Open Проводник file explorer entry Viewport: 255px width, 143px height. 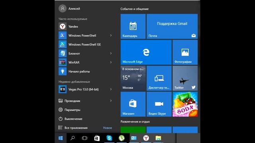[x=85, y=101]
